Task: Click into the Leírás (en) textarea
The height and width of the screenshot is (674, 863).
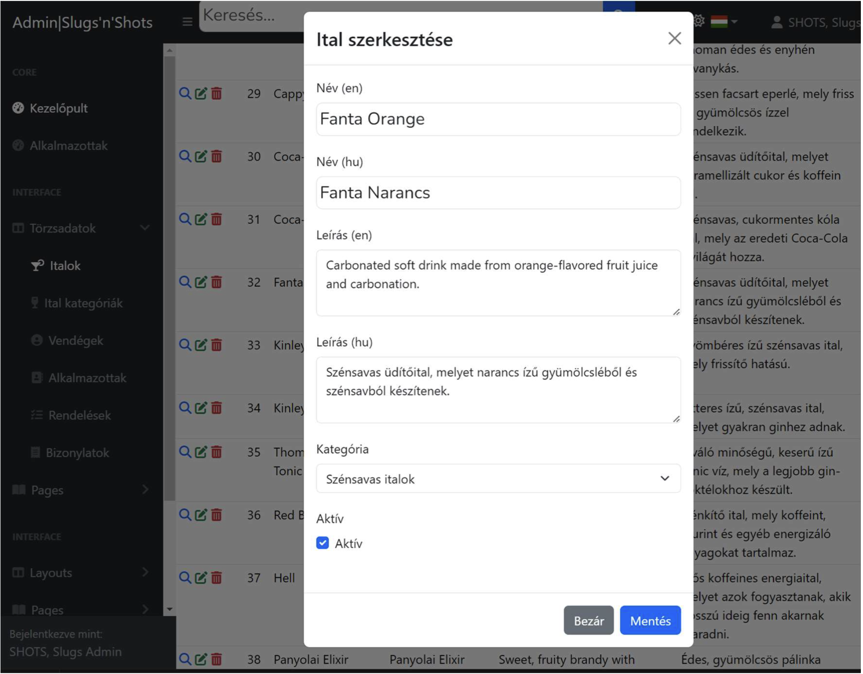Action: (499, 283)
